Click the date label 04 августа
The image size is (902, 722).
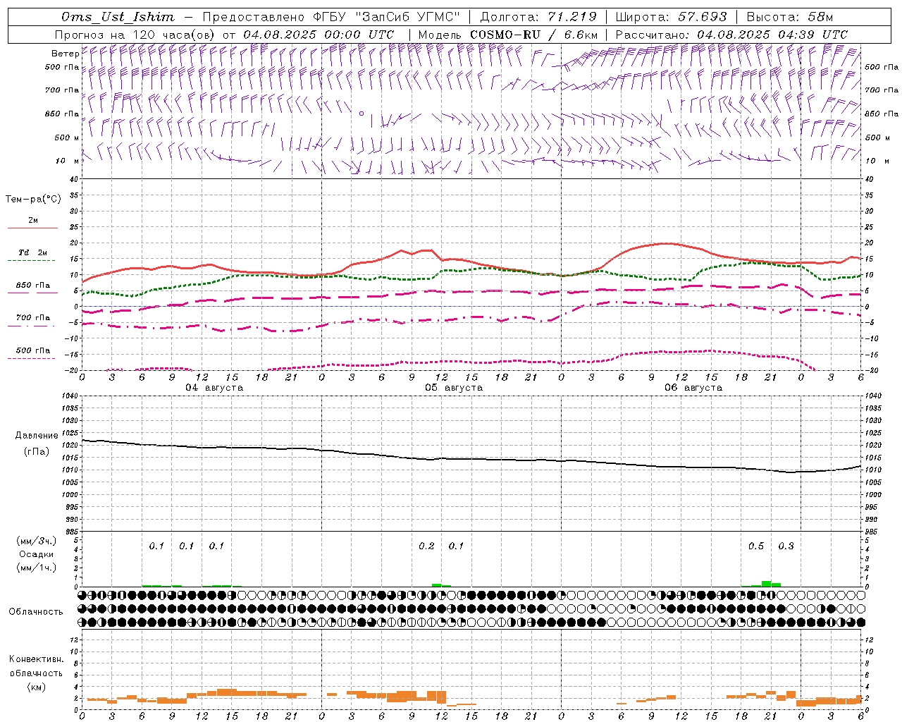coord(214,388)
